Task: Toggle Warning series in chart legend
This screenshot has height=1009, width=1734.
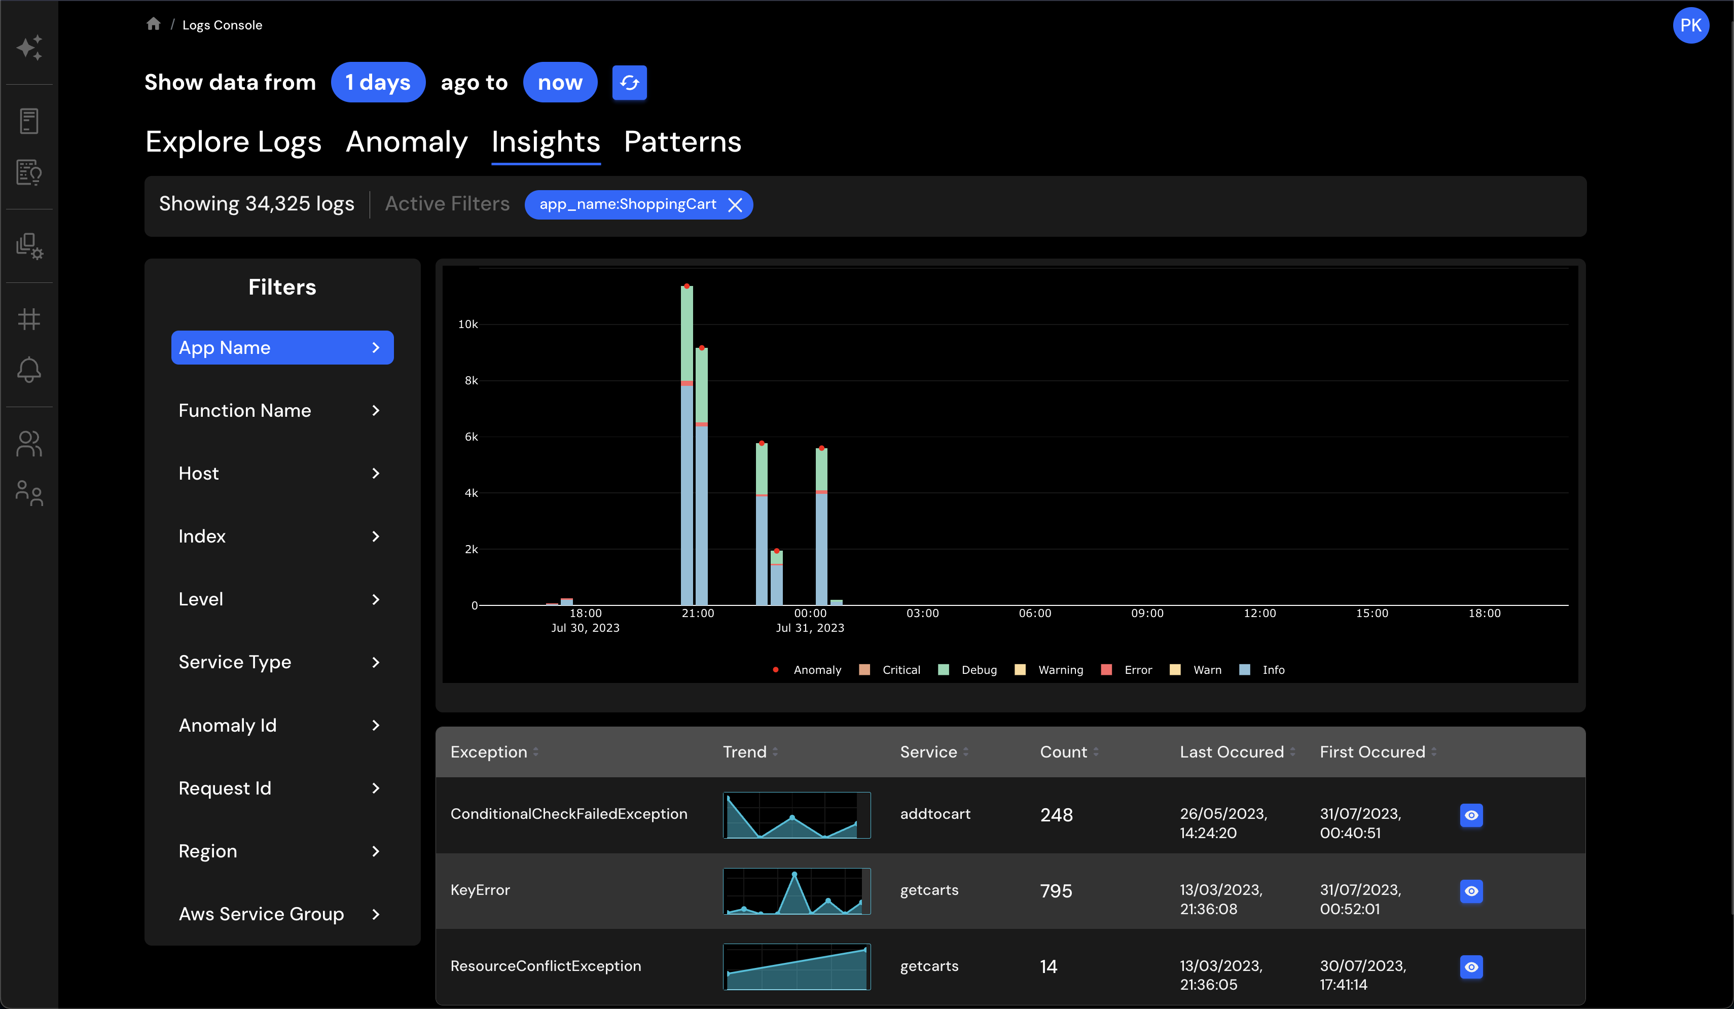Action: coord(1050,670)
